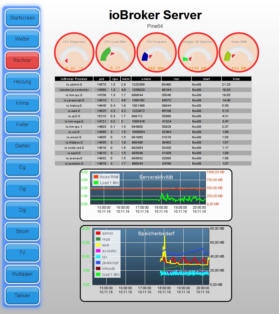Click the CPU Temperatur gauge
Viewport: 279px width, 314px height.
tap(74, 52)
